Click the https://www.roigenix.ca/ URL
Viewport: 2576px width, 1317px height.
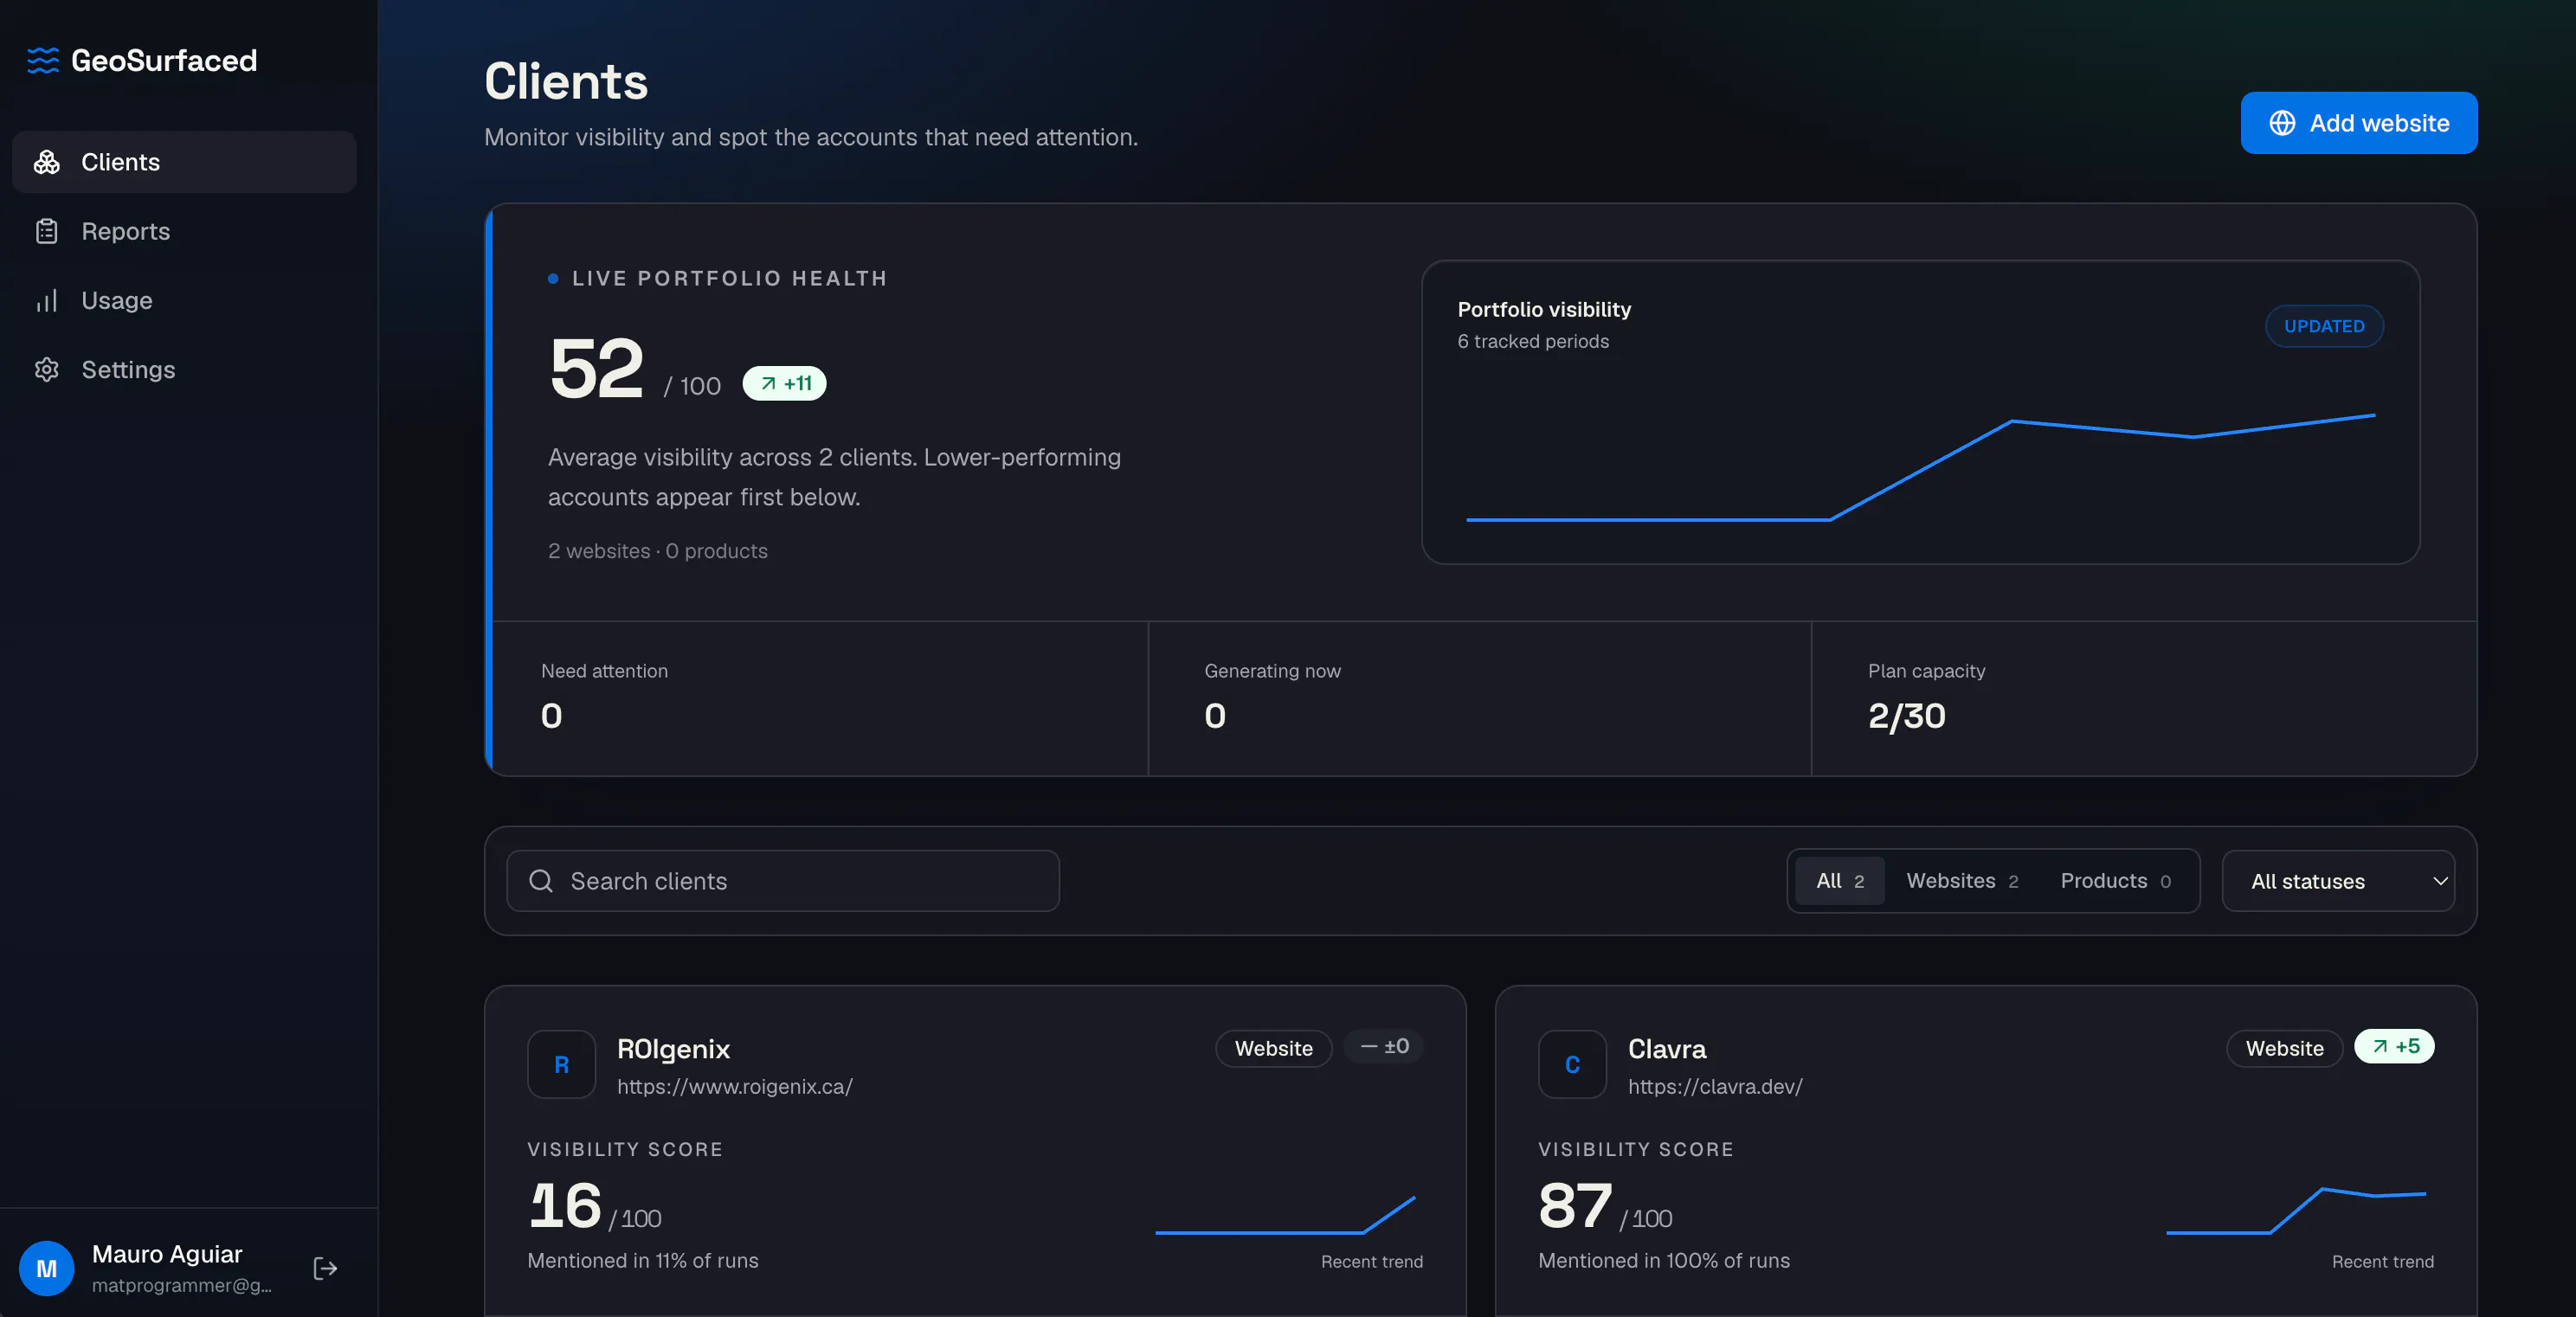735,1086
